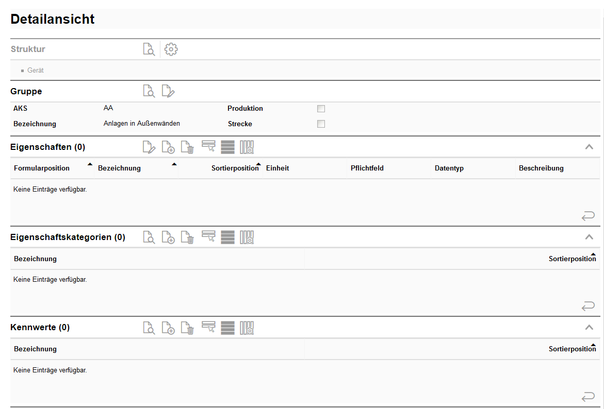Click row selection icon in Kennwerte toolbar
Image resolution: width=604 pixels, height=409 pixels.
pos(208,328)
